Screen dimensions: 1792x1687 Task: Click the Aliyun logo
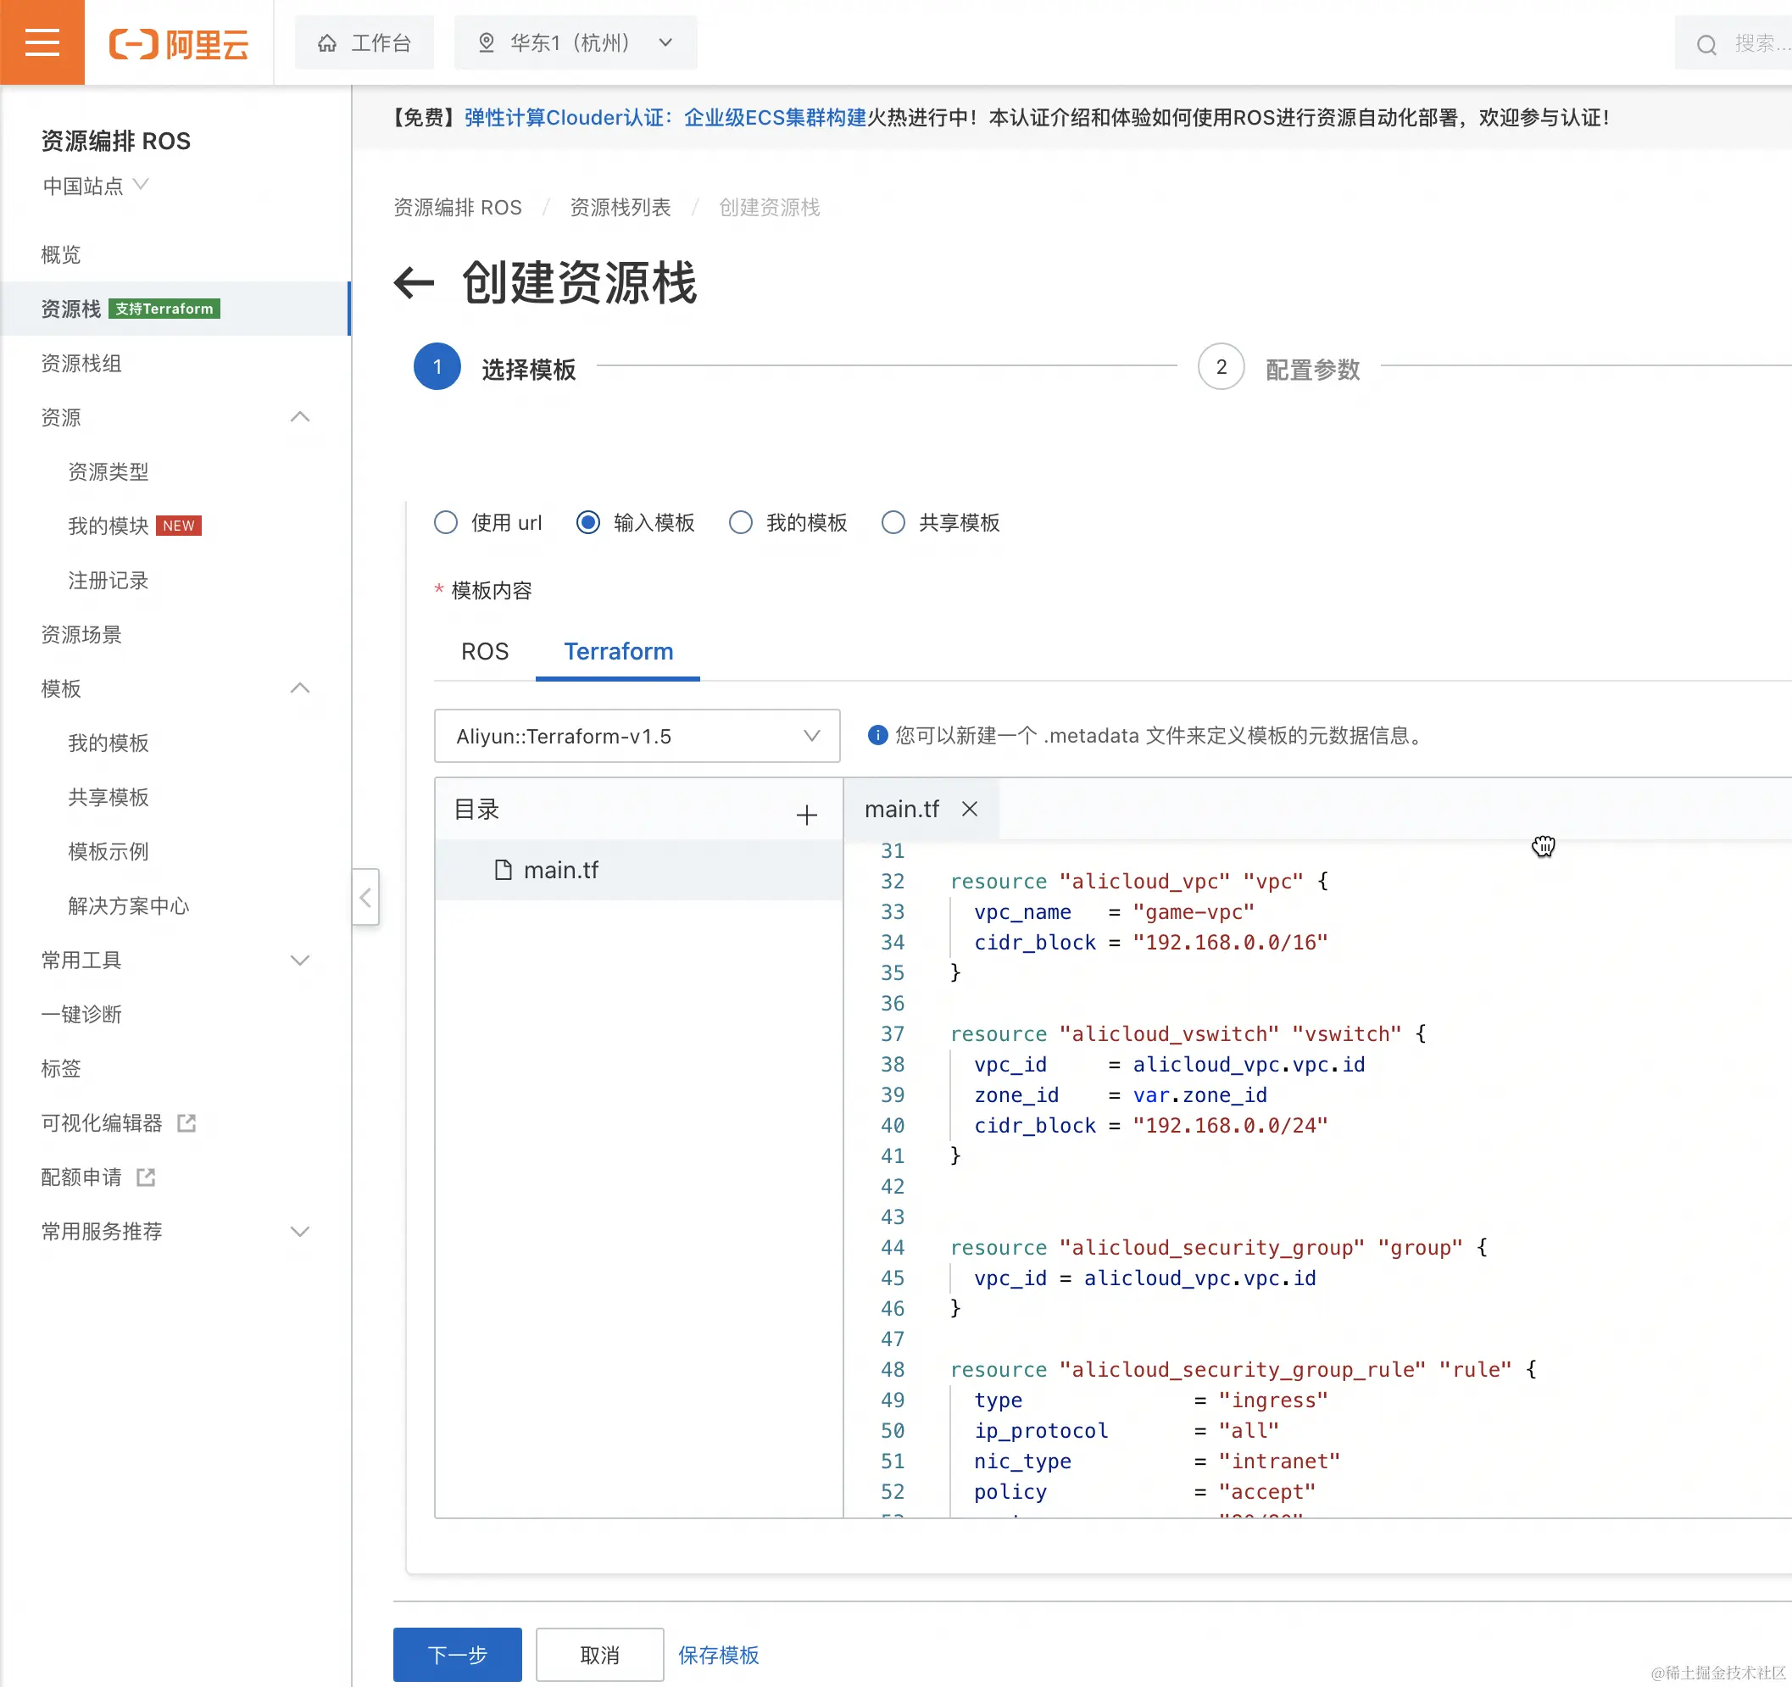(x=179, y=43)
